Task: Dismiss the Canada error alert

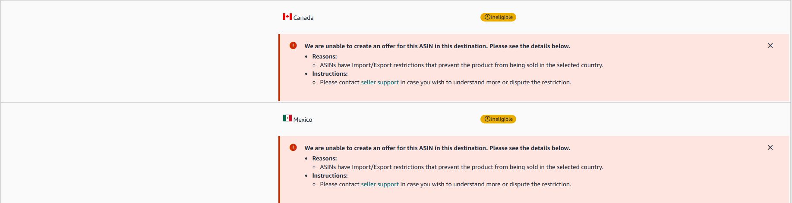Action: click(770, 46)
